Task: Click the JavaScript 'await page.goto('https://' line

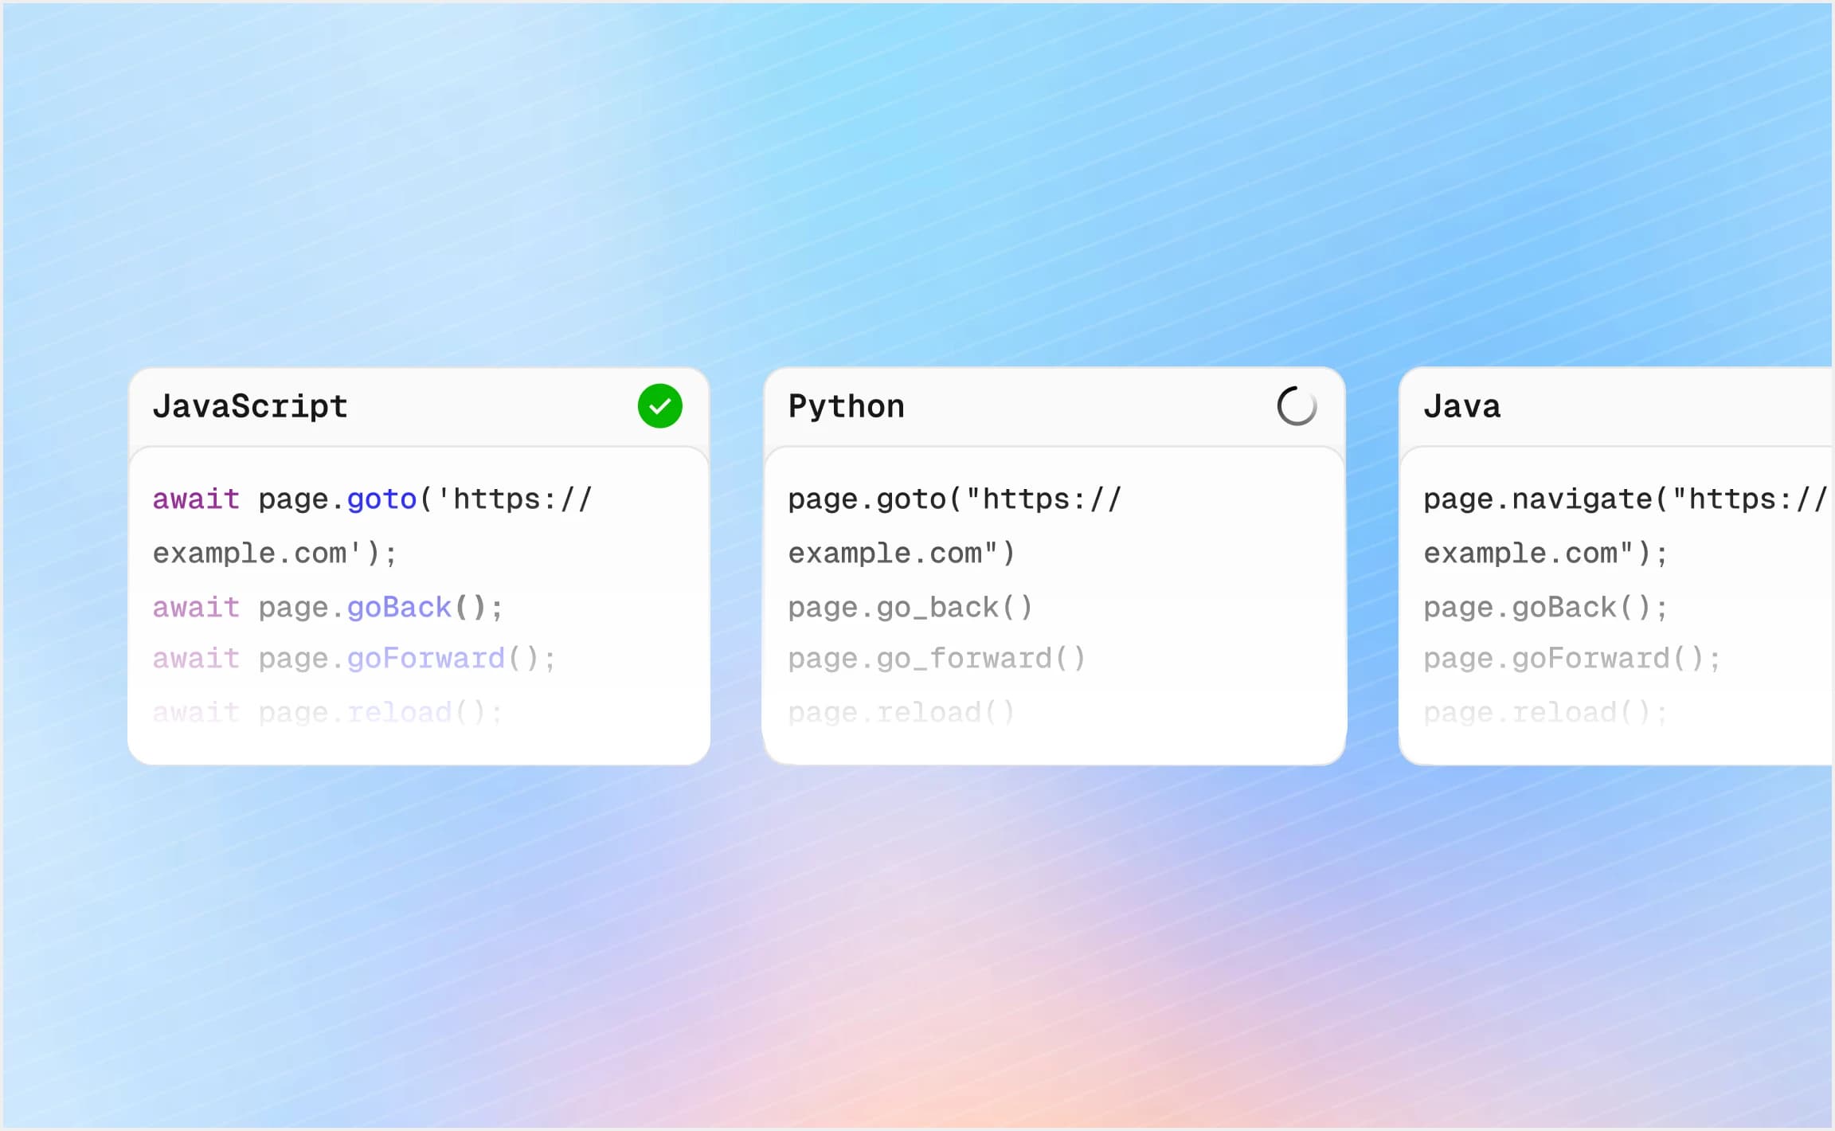Action: [x=372, y=499]
